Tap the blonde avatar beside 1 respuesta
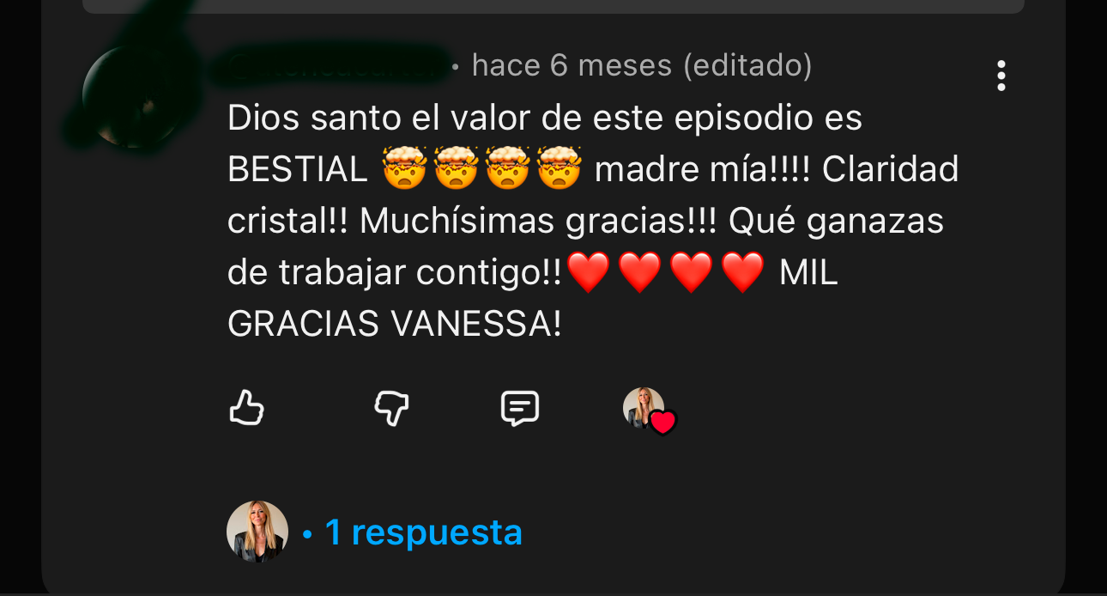Screen dimensions: 1107x596 [x=257, y=532]
